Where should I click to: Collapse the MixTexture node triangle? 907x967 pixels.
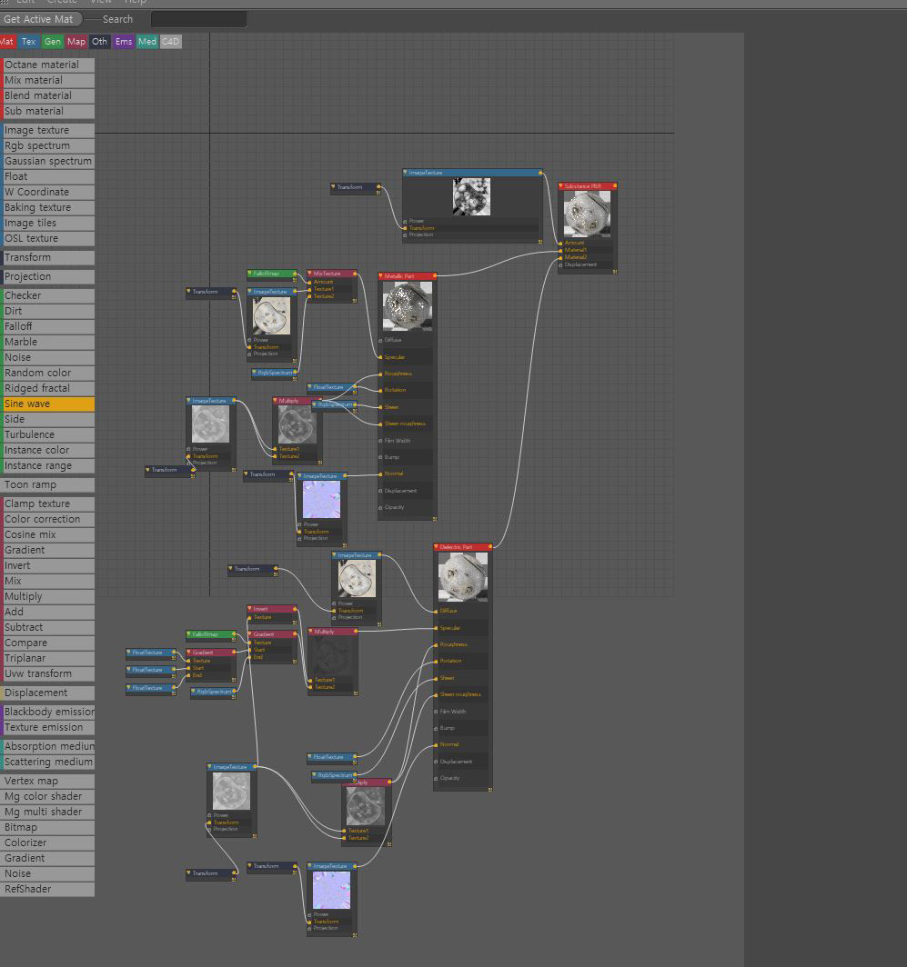coord(310,273)
